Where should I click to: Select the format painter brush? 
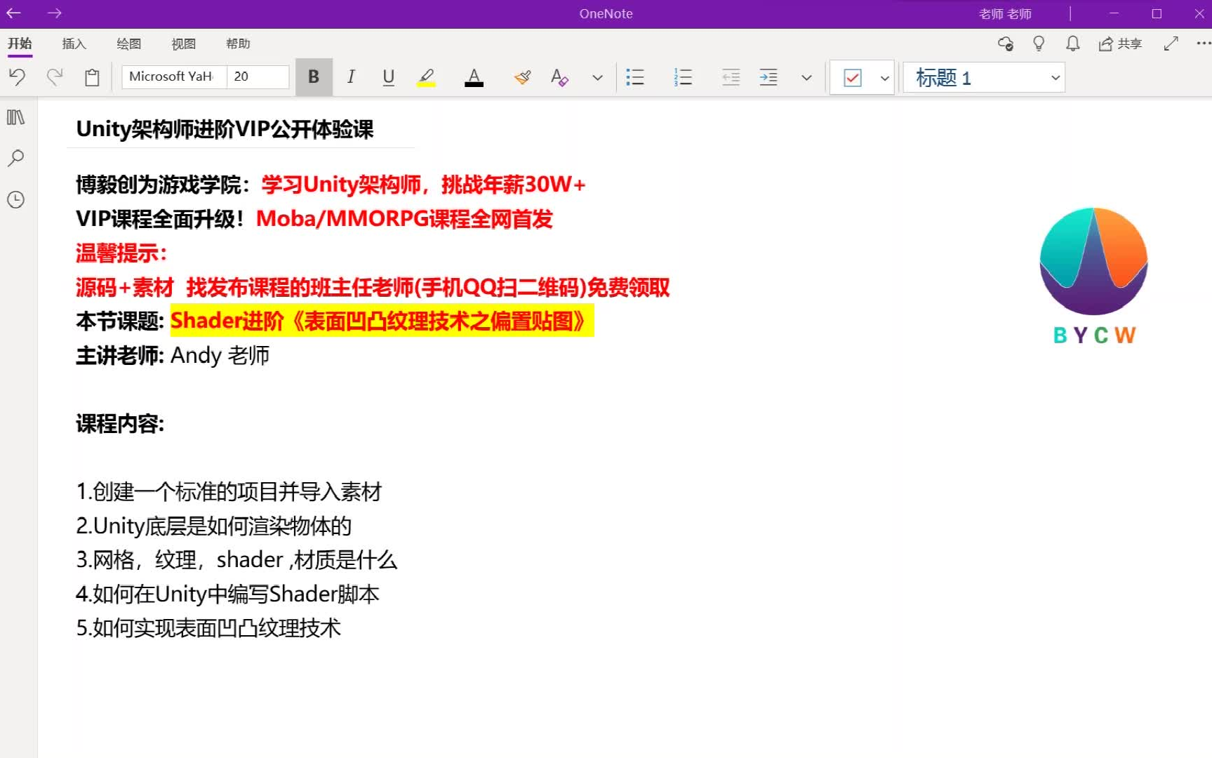[x=522, y=77]
